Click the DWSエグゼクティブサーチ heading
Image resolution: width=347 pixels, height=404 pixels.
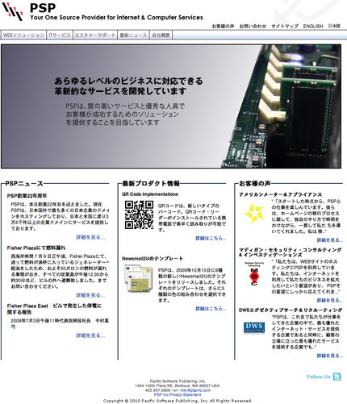(x=291, y=310)
